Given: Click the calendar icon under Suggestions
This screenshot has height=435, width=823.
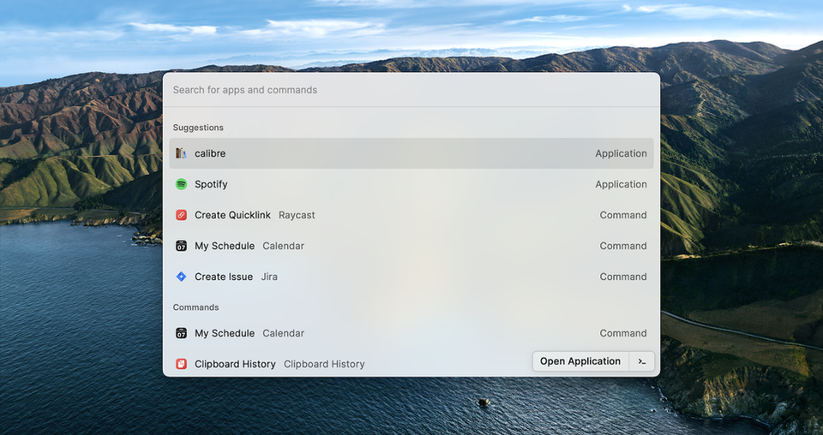Looking at the screenshot, I should tap(181, 246).
